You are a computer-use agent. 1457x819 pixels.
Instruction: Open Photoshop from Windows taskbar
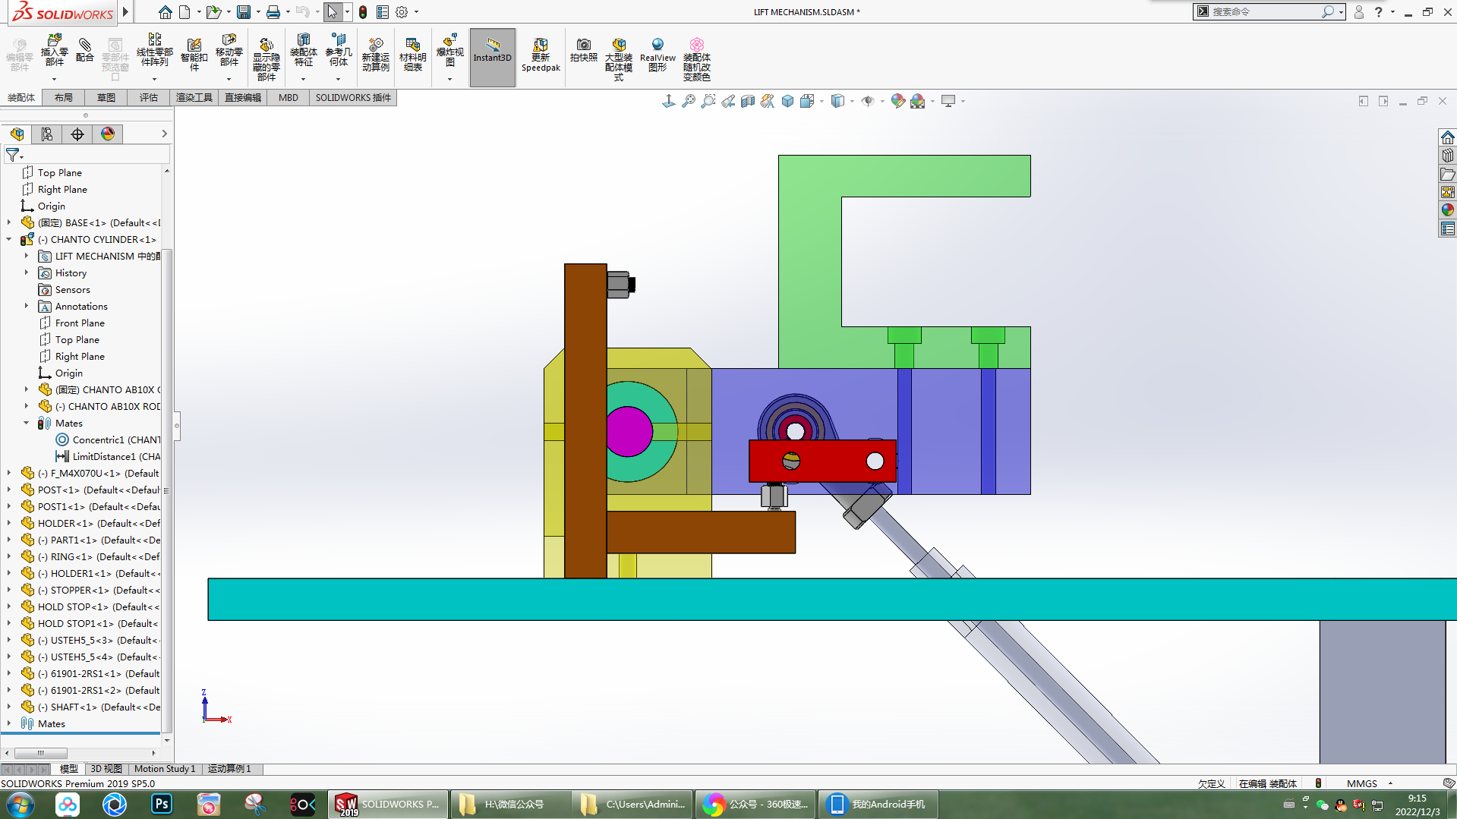click(162, 804)
